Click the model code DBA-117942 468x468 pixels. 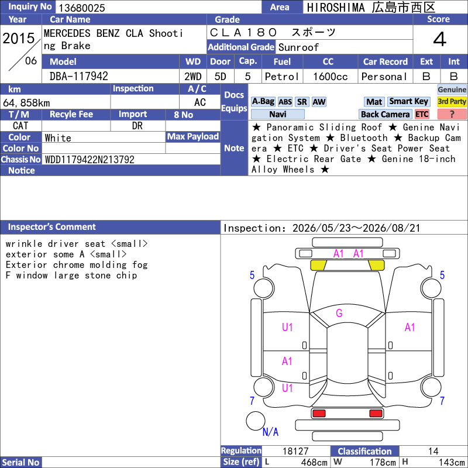79,77
